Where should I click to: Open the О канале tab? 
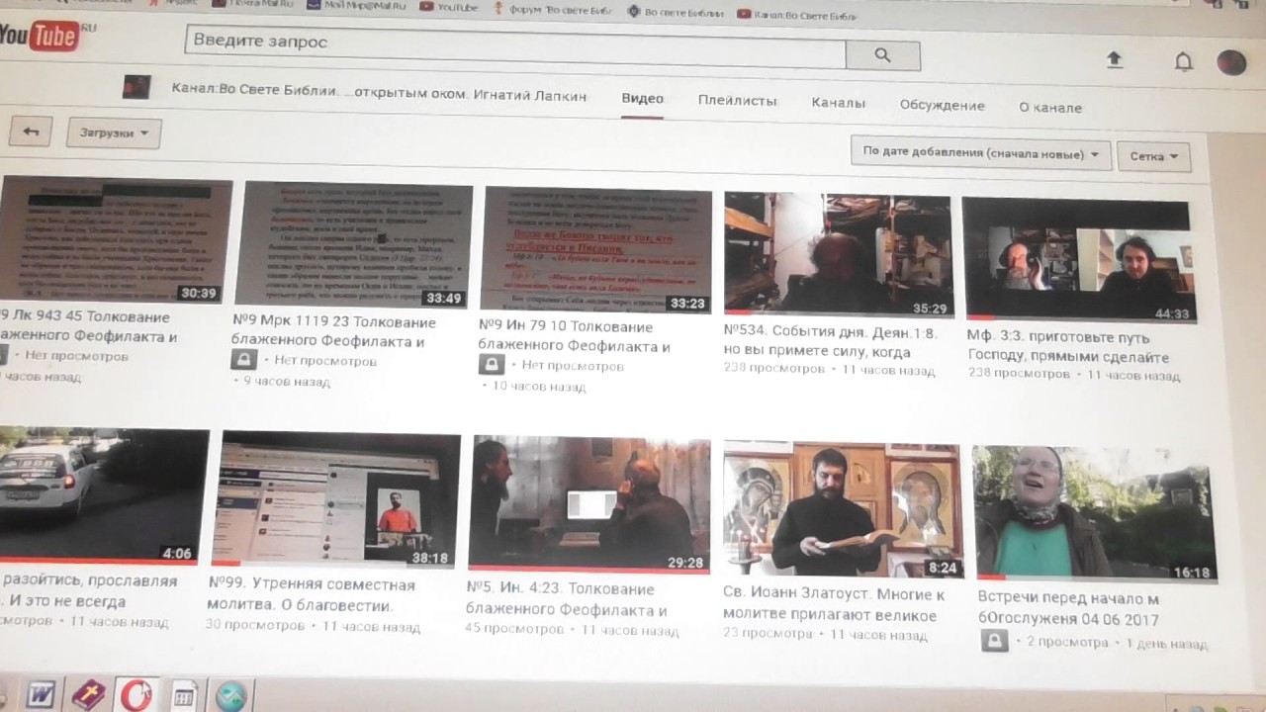[x=1050, y=107]
